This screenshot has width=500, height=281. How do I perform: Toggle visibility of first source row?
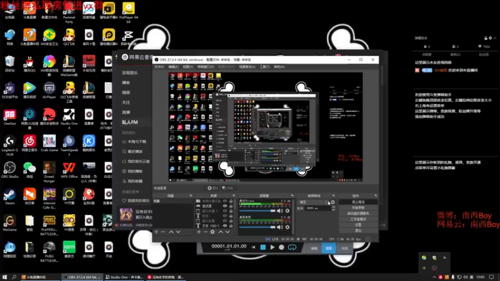225,201
